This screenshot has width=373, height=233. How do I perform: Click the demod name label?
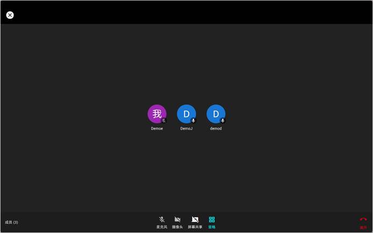216,129
